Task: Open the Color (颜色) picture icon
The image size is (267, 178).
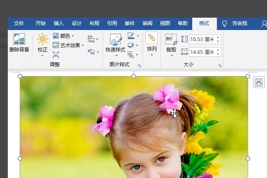Action: (56, 36)
